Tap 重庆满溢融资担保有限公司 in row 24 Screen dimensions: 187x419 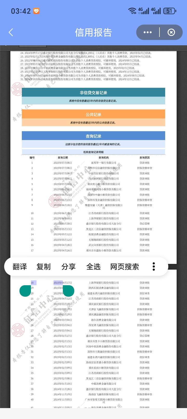pos(104,315)
